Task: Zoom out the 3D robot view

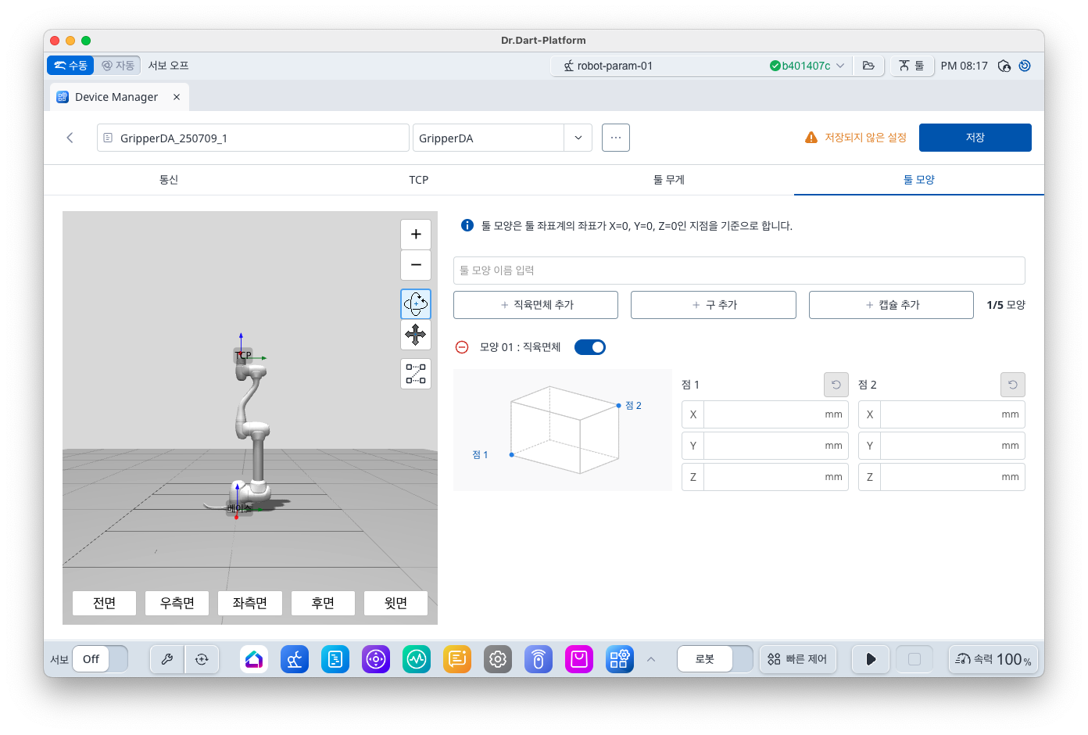Action: pos(416,265)
